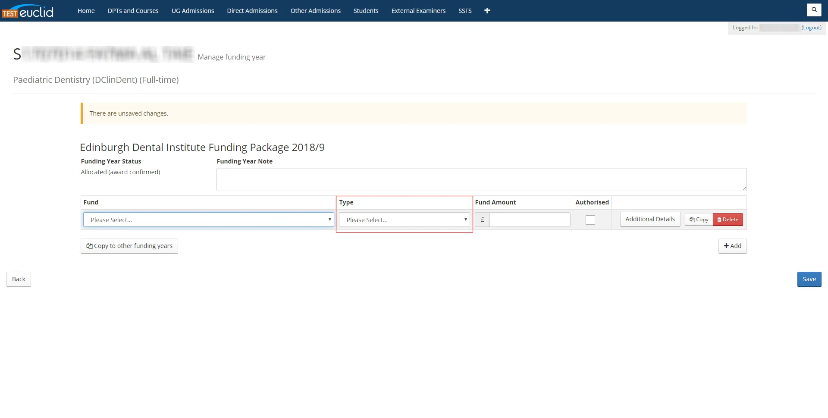Open the Type dropdown
This screenshot has width=828, height=418.
[404, 220]
